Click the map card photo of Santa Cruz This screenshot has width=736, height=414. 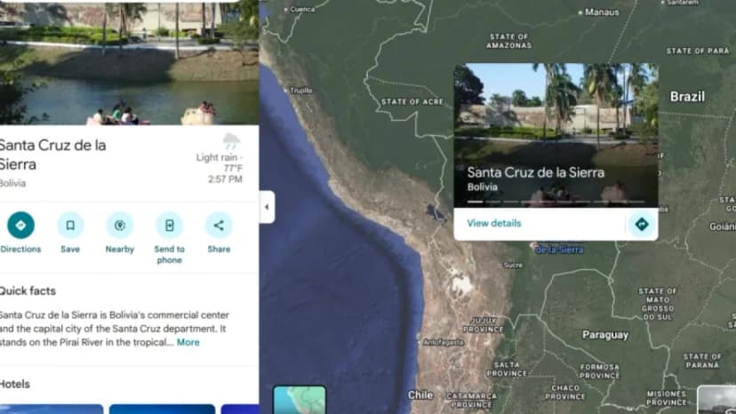point(556,135)
